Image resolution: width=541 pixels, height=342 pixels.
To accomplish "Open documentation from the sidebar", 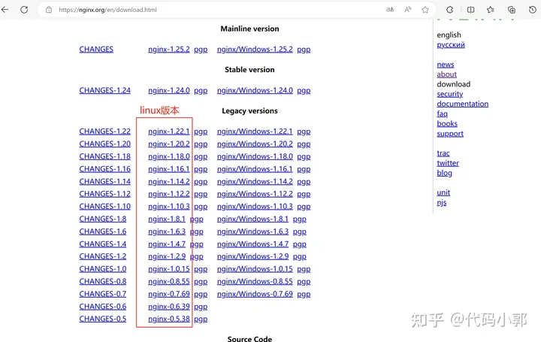I will tap(462, 104).
